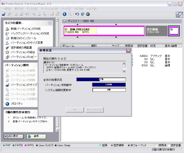Click the 100% partition moving progress bar

(x=109, y=85)
